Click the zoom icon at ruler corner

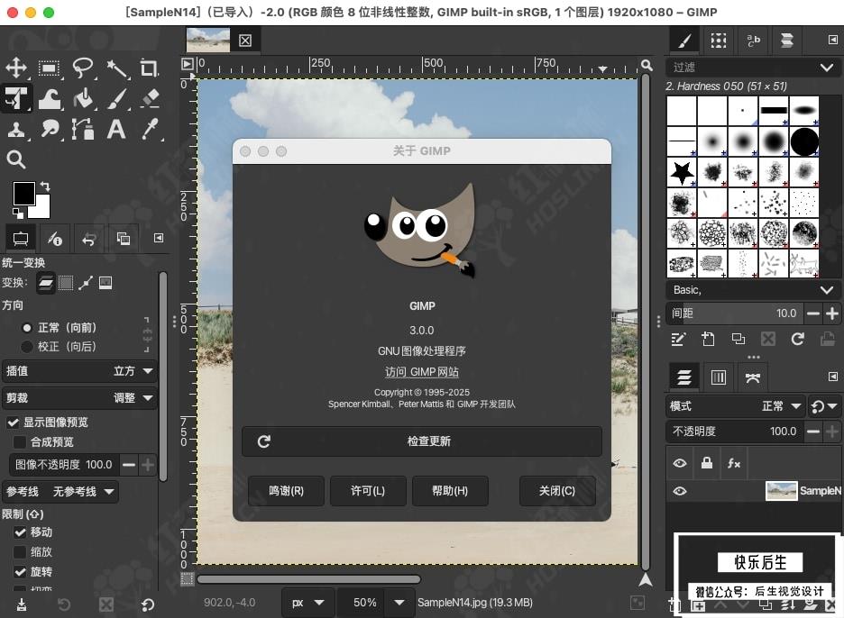tap(647, 66)
